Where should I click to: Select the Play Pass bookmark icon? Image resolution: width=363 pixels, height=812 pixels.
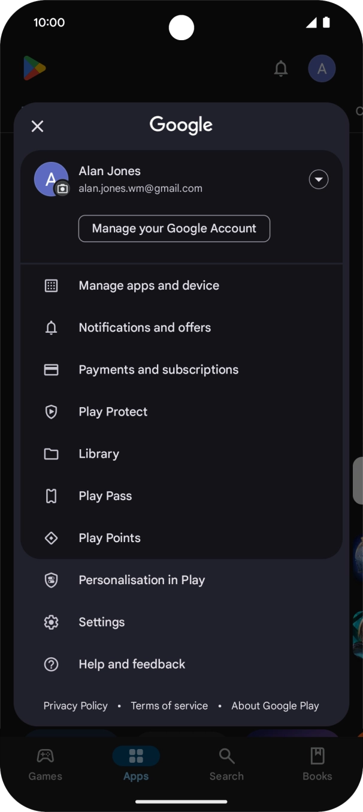pos(51,496)
